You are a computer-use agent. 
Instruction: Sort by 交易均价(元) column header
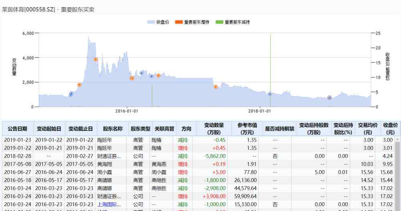tap(368, 129)
